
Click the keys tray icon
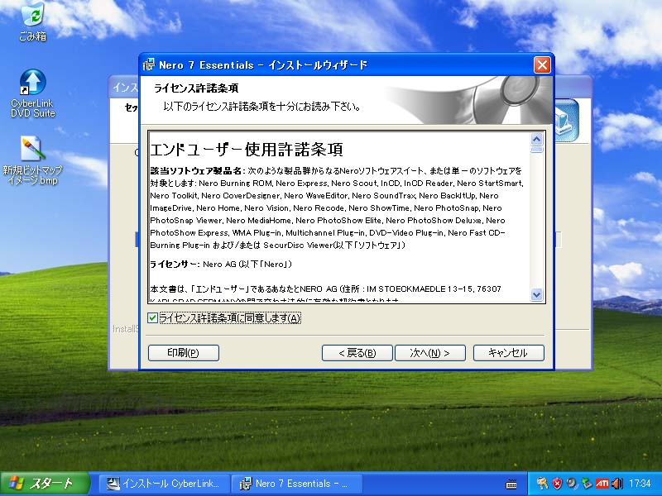pos(542,484)
